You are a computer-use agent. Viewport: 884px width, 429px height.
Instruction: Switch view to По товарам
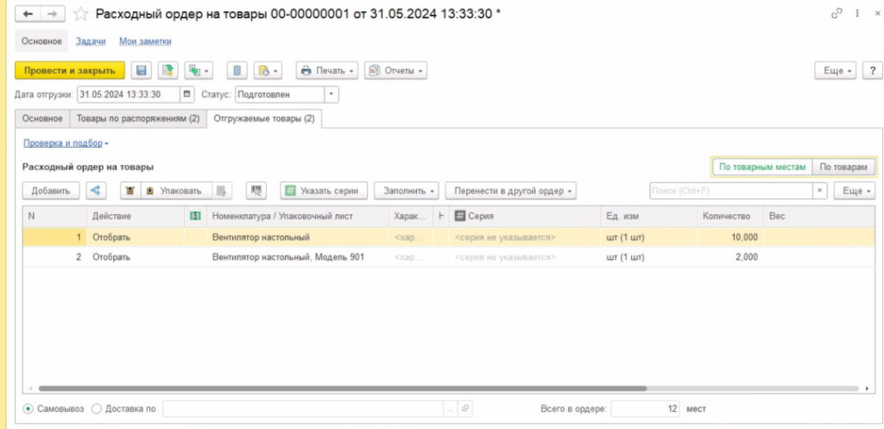pyautogui.click(x=844, y=167)
